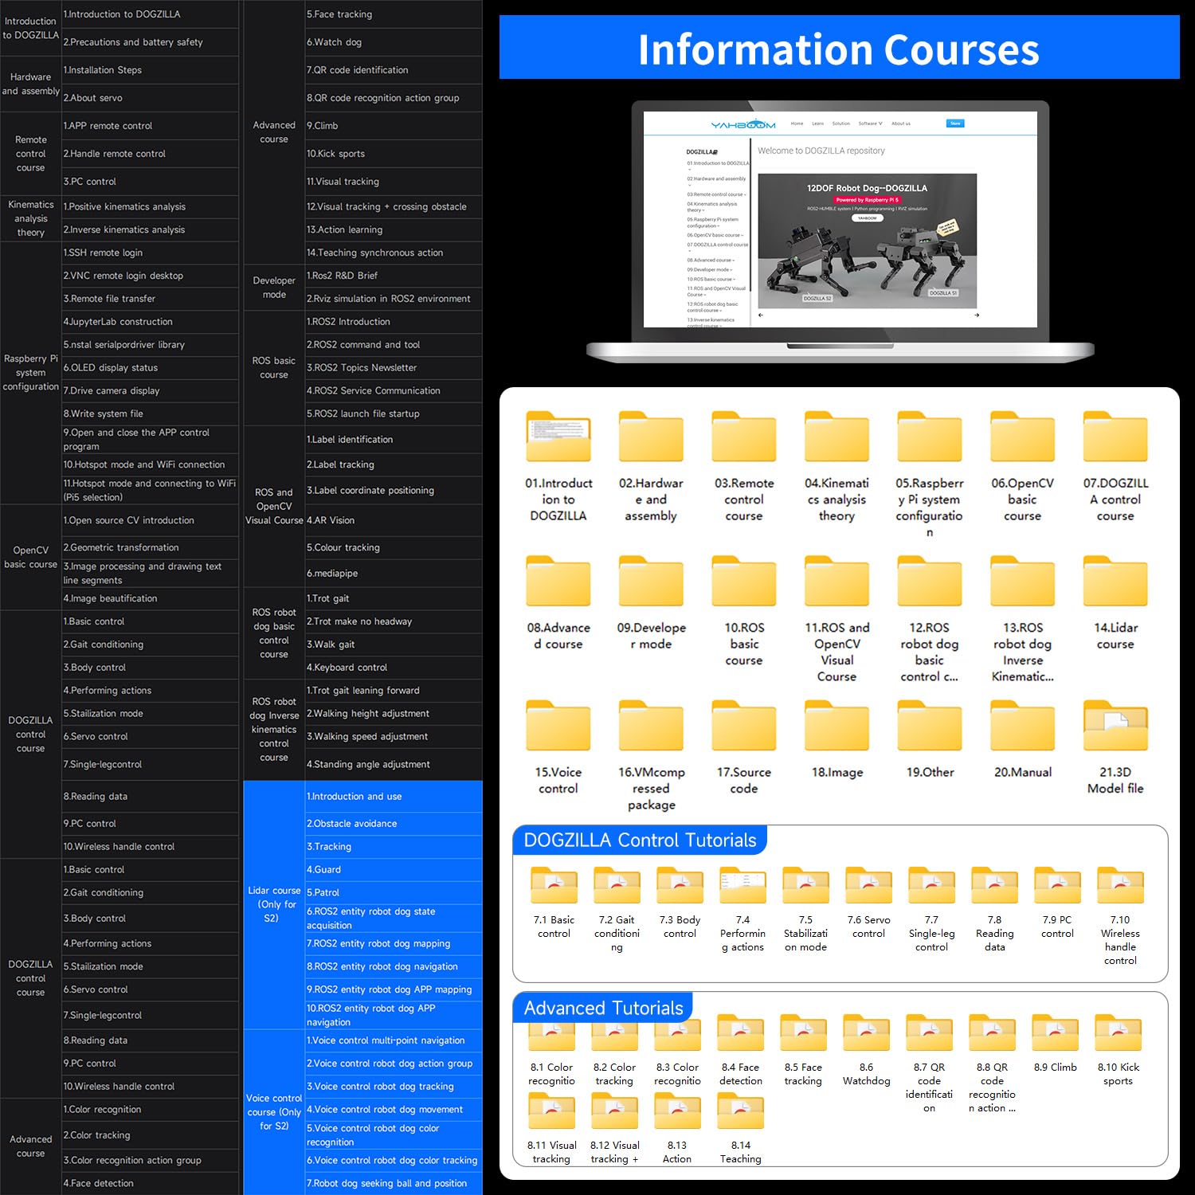The image size is (1195, 1195).
Task: Click the white YAHBOOM pill on the banner
Action: pos(867,217)
